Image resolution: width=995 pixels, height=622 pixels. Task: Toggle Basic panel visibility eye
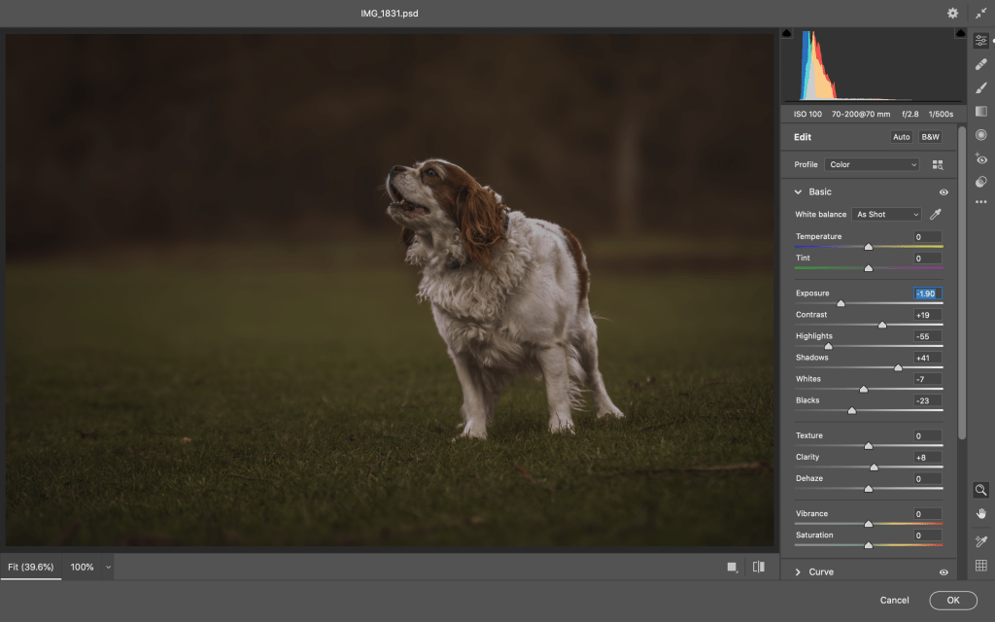[944, 192]
